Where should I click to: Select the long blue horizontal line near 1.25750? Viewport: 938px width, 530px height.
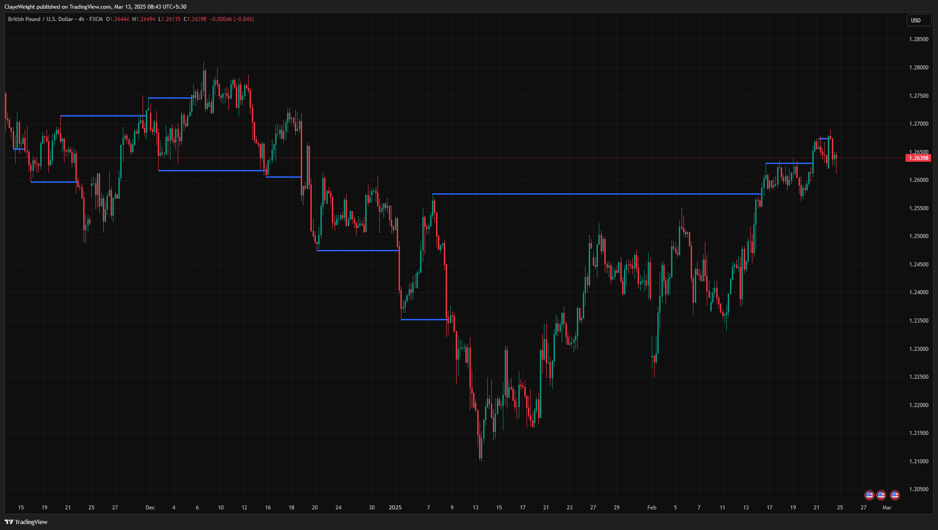click(594, 194)
